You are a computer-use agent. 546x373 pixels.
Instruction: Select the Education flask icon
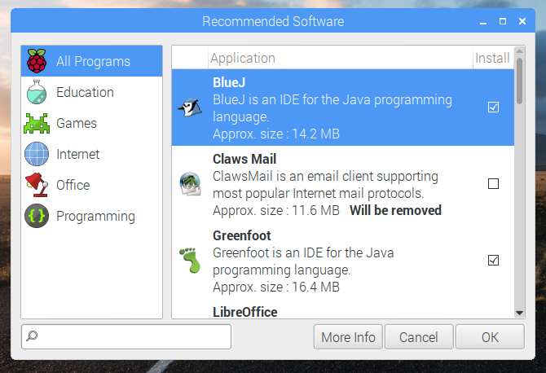coord(37,92)
